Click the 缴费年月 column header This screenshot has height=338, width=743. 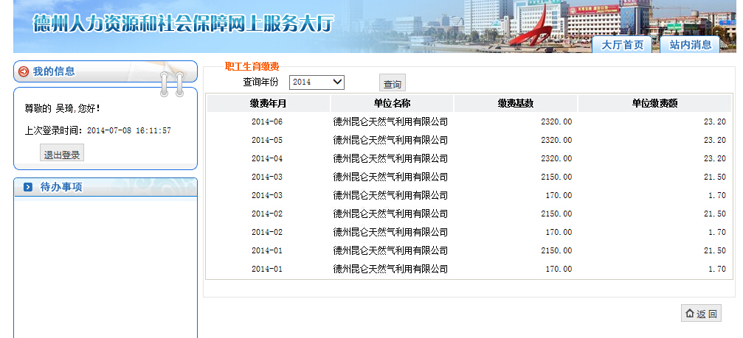coord(268,103)
